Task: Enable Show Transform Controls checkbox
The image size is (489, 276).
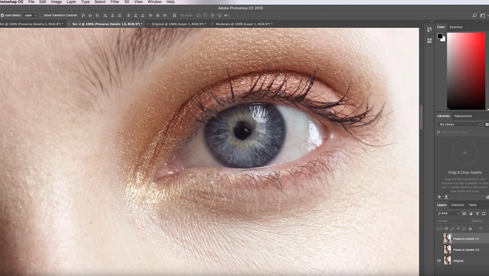Action: pos(41,15)
